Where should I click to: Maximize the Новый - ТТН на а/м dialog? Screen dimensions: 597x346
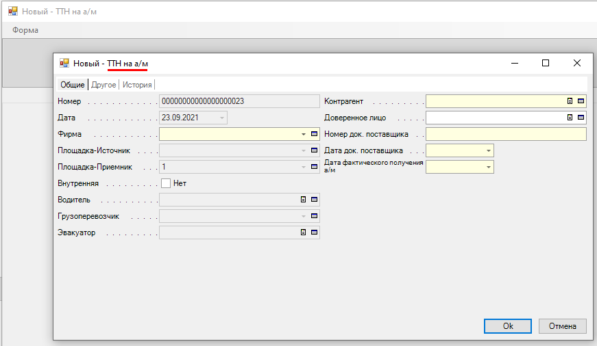(x=546, y=63)
